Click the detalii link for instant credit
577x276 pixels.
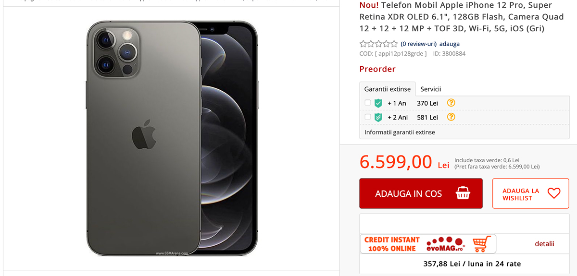point(544,244)
